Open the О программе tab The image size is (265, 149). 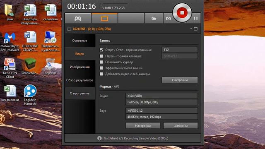coord(80,93)
